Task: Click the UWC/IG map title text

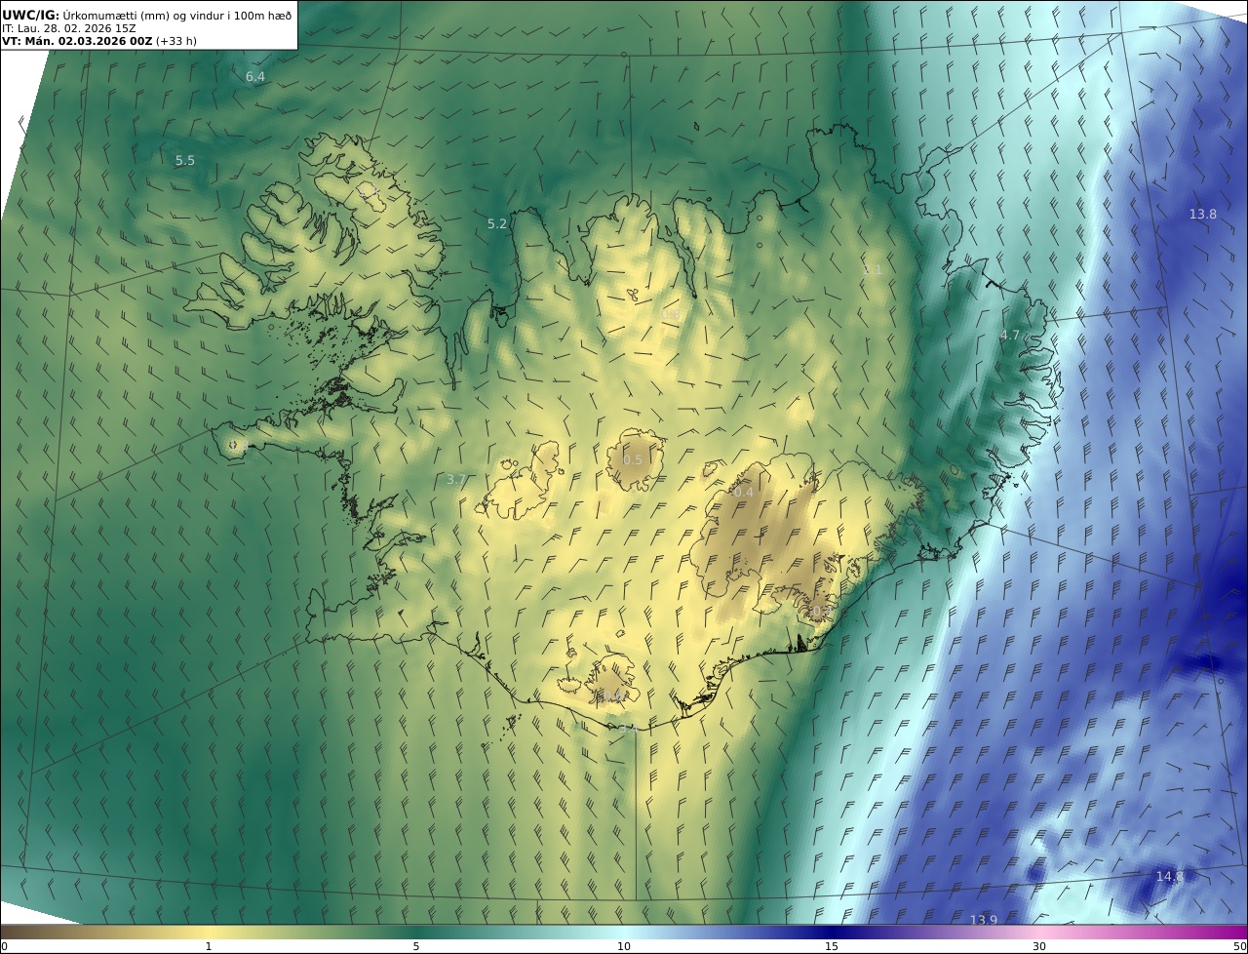Action: point(146,15)
